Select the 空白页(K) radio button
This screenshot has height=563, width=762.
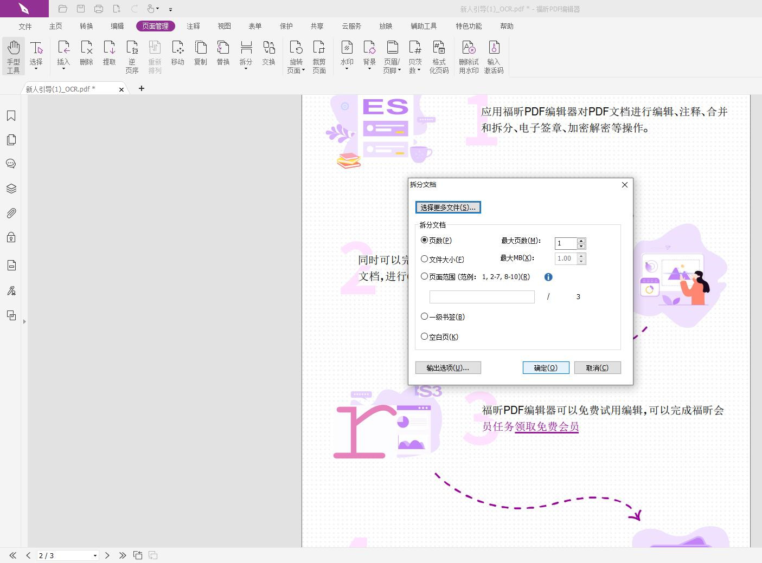424,336
